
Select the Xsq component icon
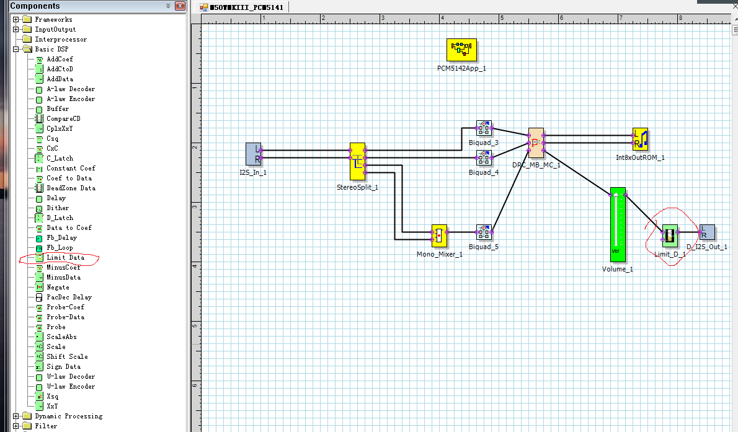click(40, 397)
